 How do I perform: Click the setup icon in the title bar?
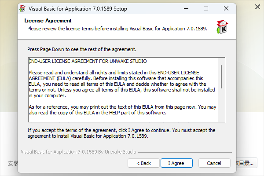[22, 8]
